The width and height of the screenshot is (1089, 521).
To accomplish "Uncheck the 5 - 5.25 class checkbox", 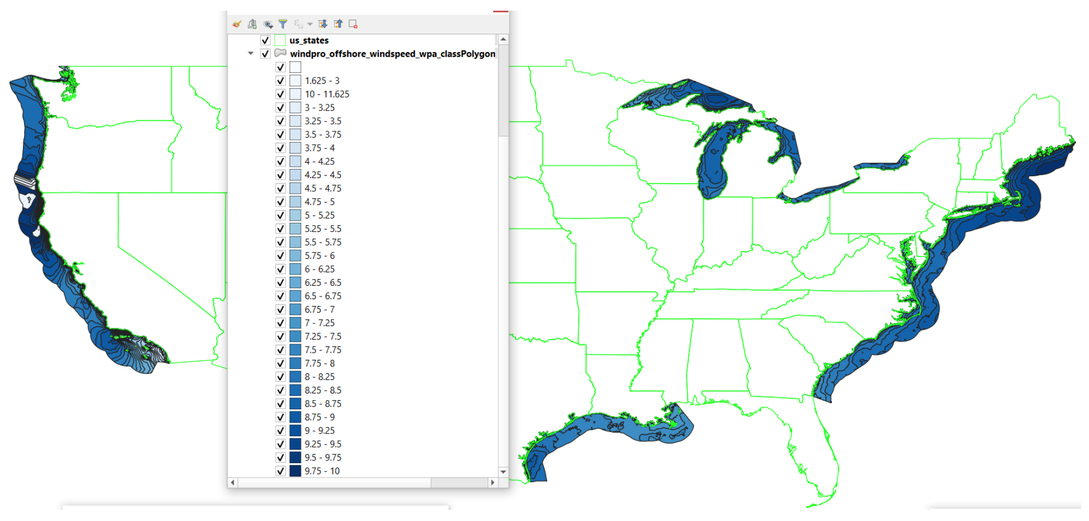I will [281, 216].
